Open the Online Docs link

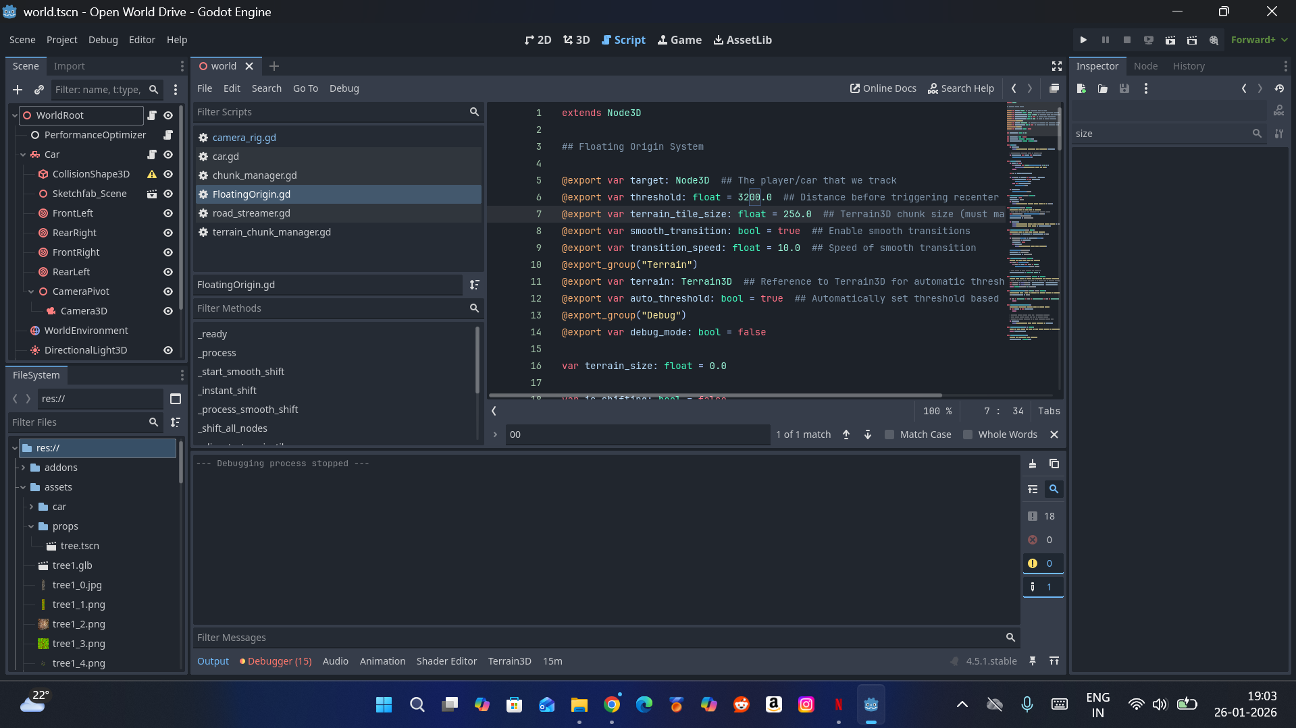click(883, 88)
